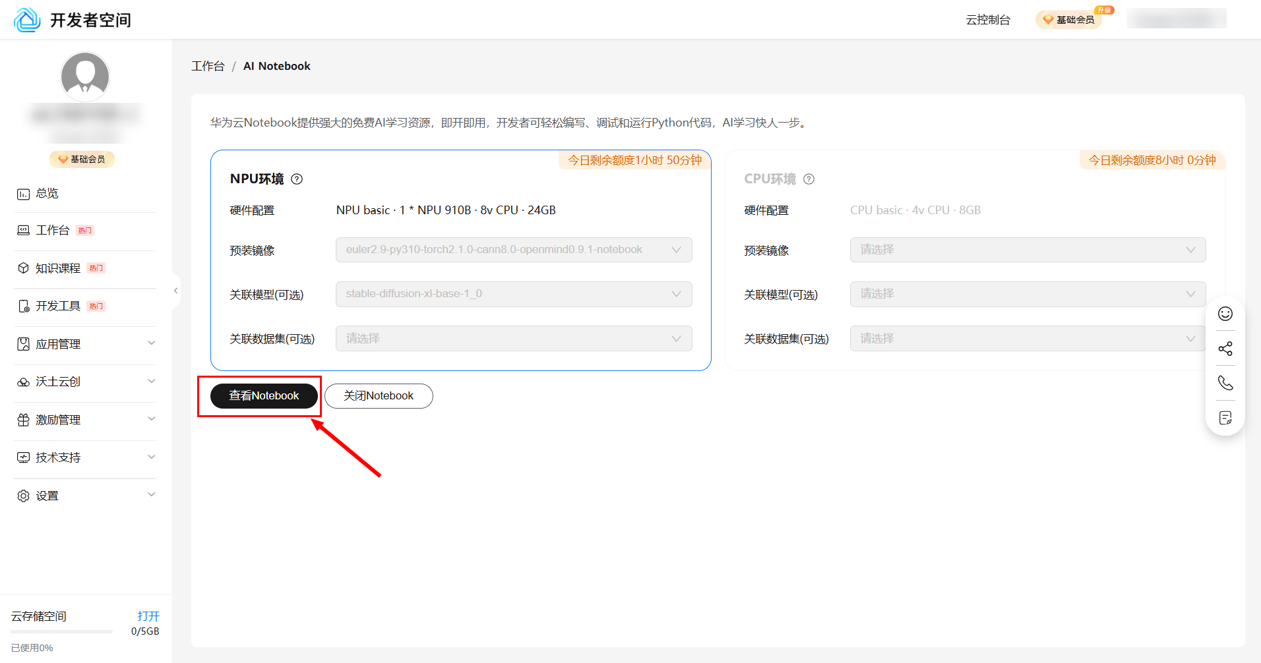Click 打开 for cloud storage
Screen dimensions: 1261x663
pyautogui.click(x=148, y=616)
